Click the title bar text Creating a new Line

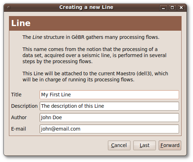click(x=86, y=7)
